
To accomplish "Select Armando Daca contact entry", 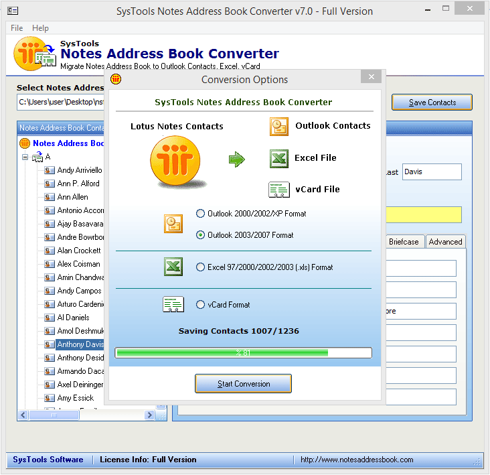I will (x=80, y=371).
